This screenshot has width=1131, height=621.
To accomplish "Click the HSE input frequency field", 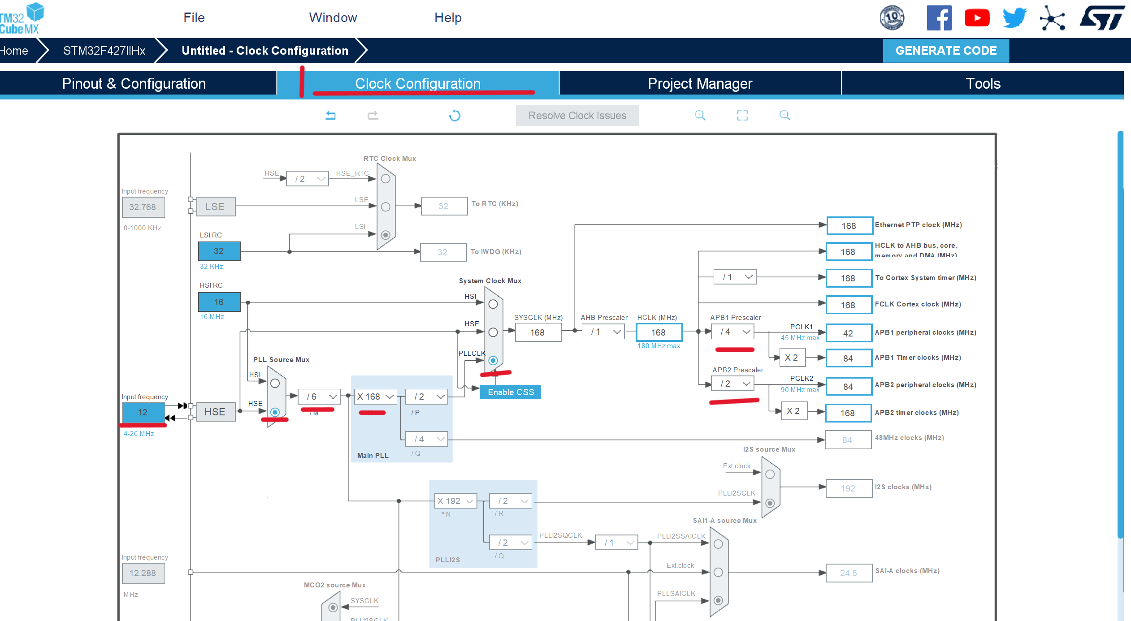I will click(143, 412).
